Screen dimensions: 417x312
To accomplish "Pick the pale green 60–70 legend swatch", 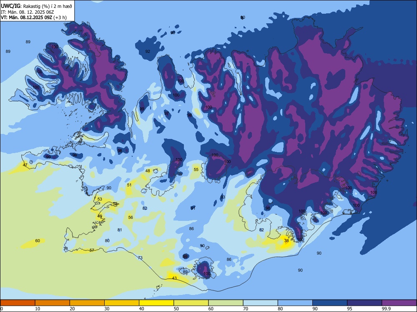I will click(x=226, y=303).
